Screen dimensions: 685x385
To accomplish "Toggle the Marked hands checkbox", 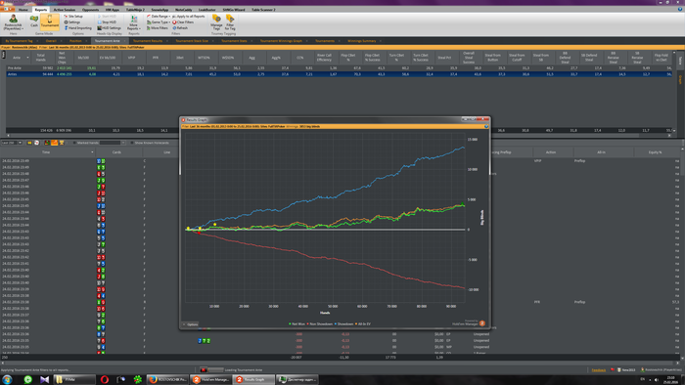I will (74, 143).
